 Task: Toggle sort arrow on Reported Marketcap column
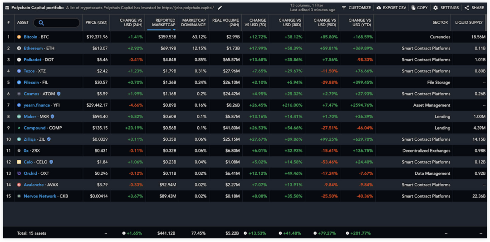click(x=174, y=30)
